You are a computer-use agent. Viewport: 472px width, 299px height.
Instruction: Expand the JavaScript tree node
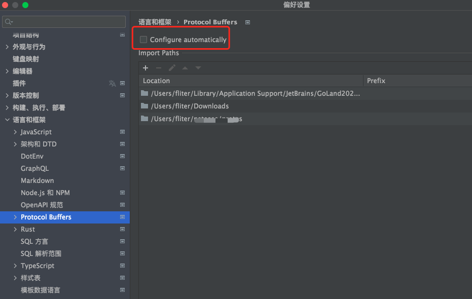pyautogui.click(x=15, y=132)
